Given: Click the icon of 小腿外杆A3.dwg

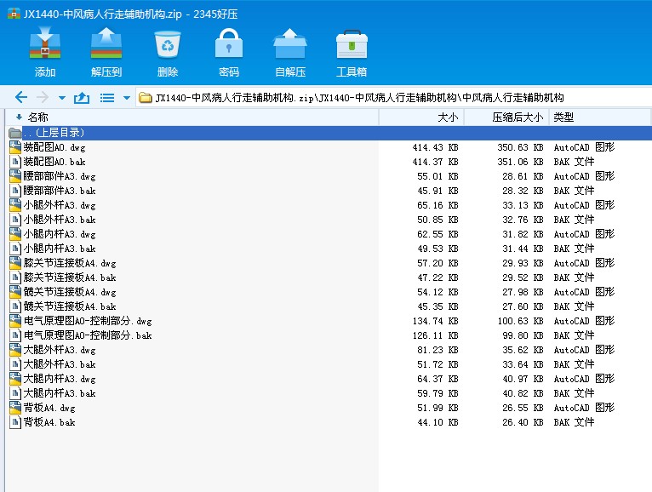Looking at the screenshot, I should 15,205.
